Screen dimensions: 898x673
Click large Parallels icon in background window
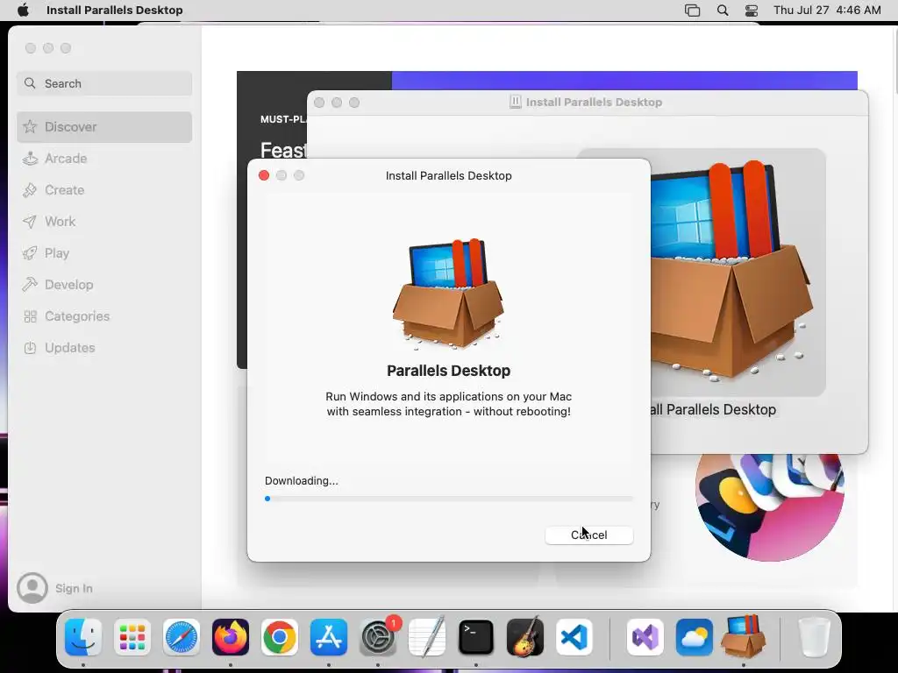coord(731,272)
